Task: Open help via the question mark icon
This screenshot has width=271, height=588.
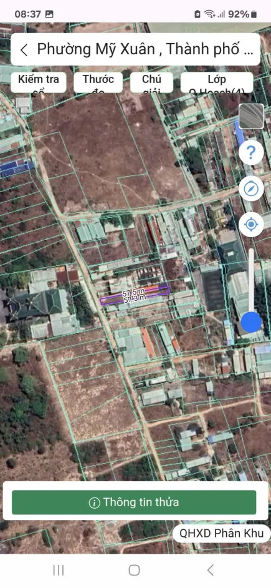Action: pyautogui.click(x=251, y=152)
